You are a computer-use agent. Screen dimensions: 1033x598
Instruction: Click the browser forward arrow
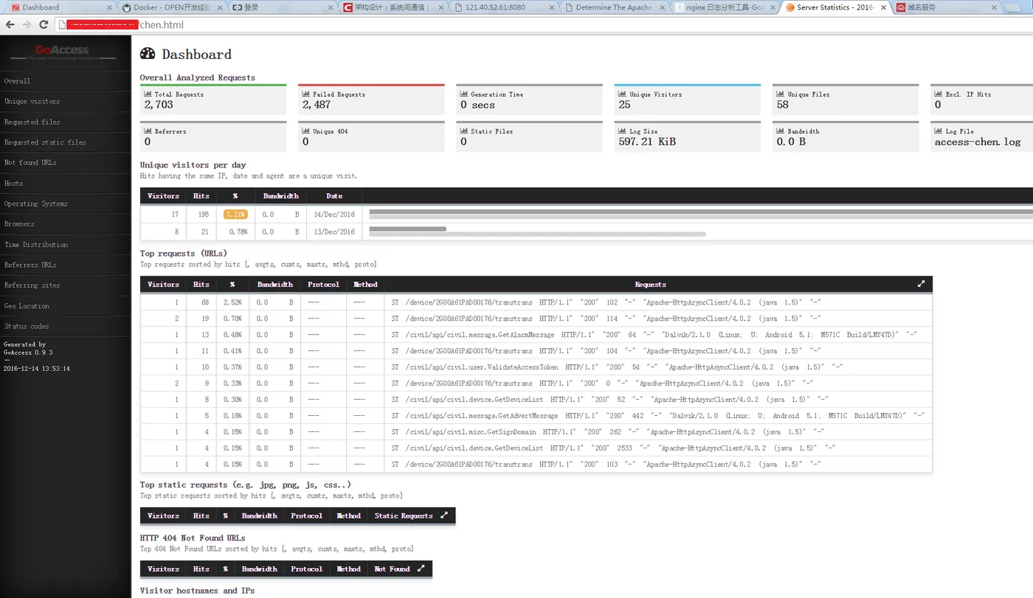(x=27, y=24)
